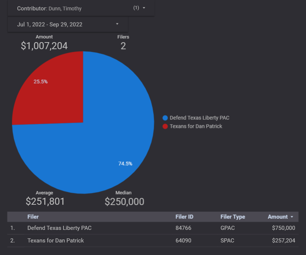Click the total Amount $1,007,204 scorecard
306x255 pixels.
point(44,43)
